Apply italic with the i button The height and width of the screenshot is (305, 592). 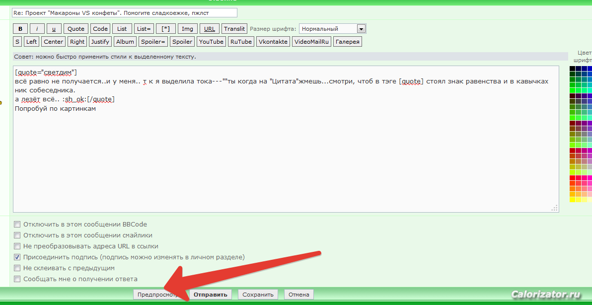[x=37, y=29]
